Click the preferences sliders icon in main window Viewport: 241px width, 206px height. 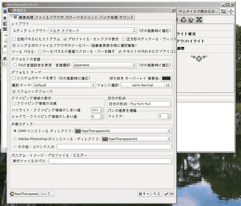click(223, 11)
